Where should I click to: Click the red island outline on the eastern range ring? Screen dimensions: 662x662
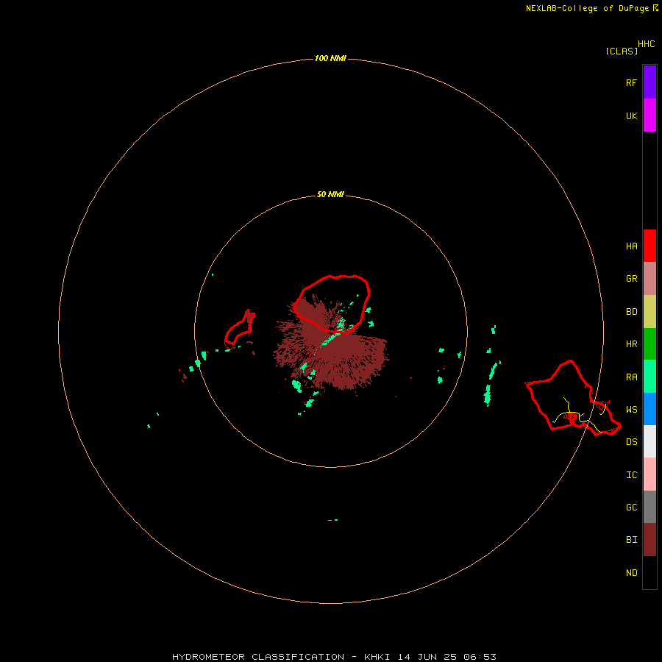[x=572, y=398]
